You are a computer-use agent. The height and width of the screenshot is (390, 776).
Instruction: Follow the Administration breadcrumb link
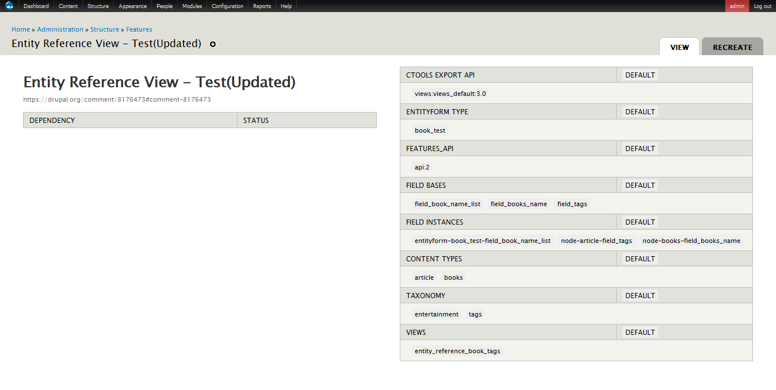(60, 29)
